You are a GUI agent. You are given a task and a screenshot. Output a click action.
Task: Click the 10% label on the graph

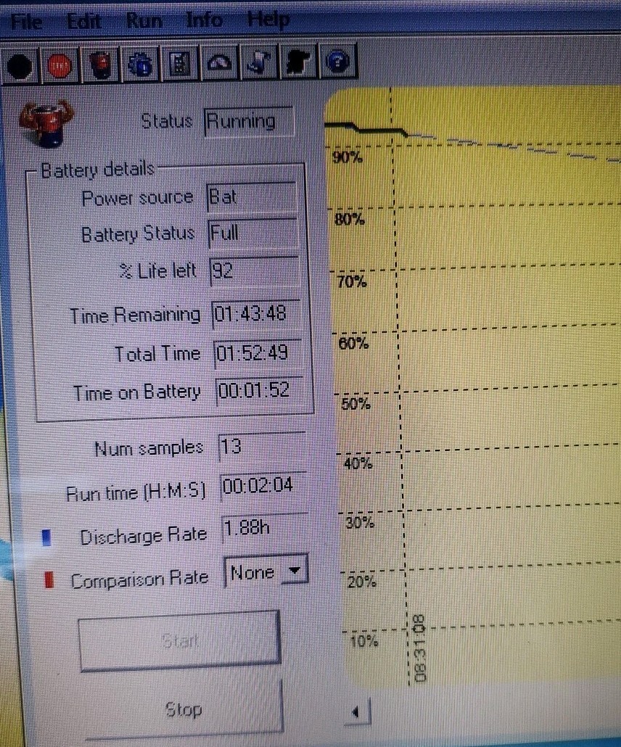[x=365, y=641]
